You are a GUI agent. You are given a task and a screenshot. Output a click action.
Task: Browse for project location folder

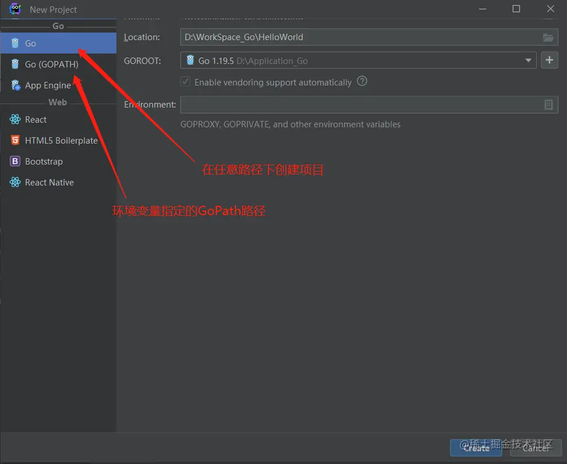click(x=548, y=37)
